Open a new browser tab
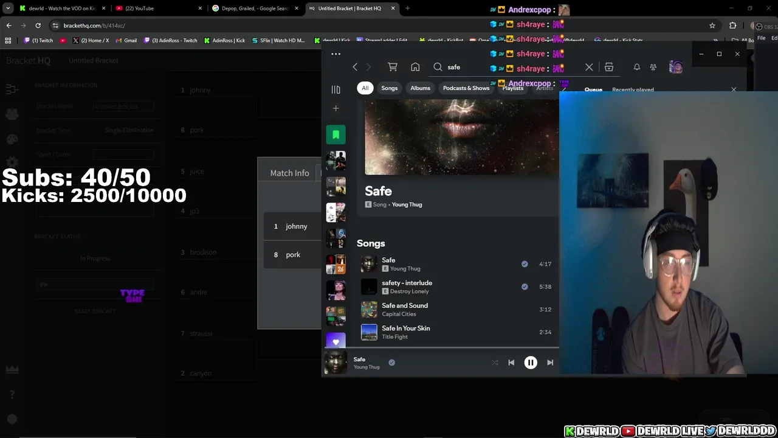 pos(407,8)
